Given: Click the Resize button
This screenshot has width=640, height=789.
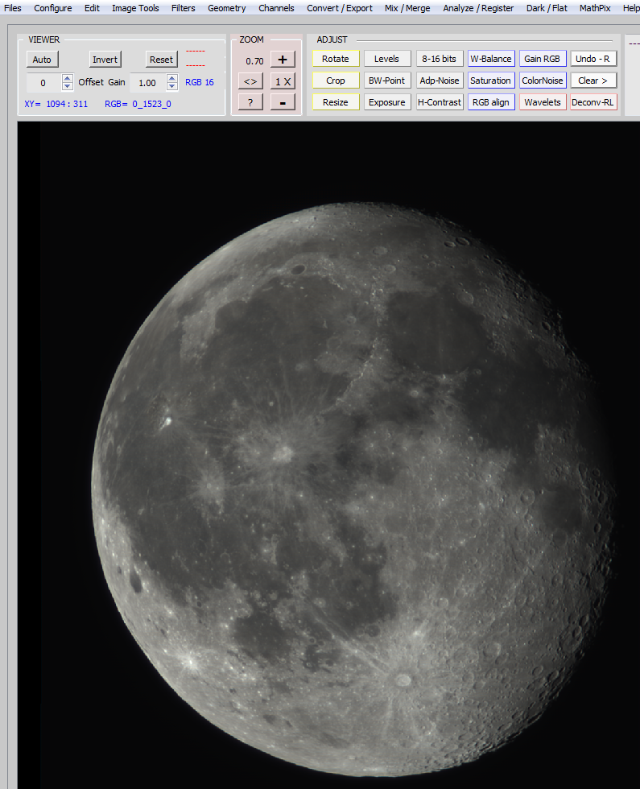Looking at the screenshot, I should [336, 102].
